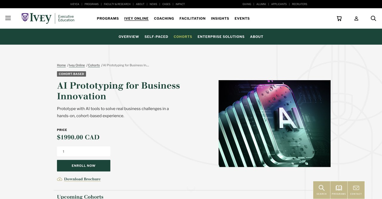Click the IVEY.CA top bar link

tap(75, 4)
